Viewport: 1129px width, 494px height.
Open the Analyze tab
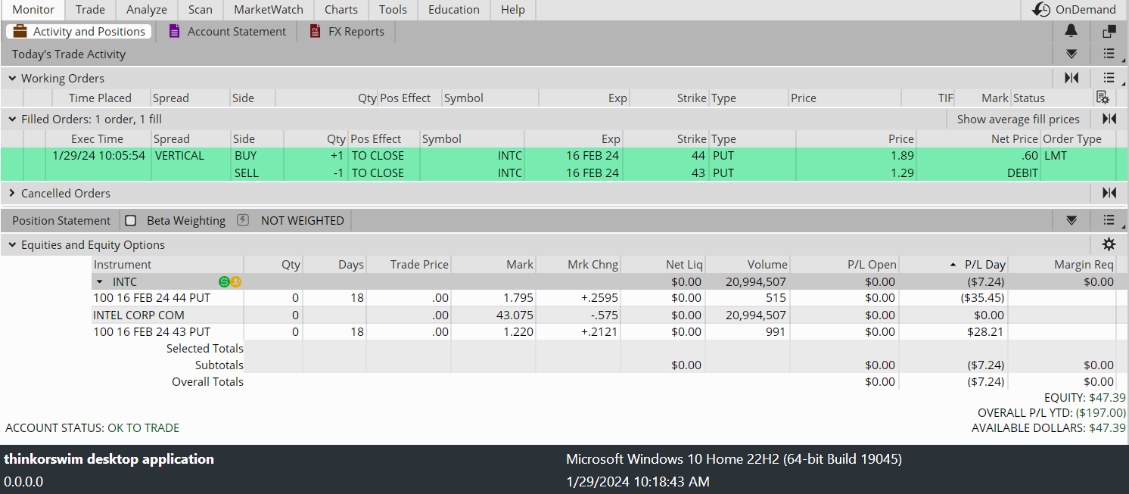pos(147,10)
